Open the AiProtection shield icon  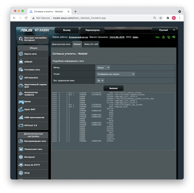tap(21, 78)
